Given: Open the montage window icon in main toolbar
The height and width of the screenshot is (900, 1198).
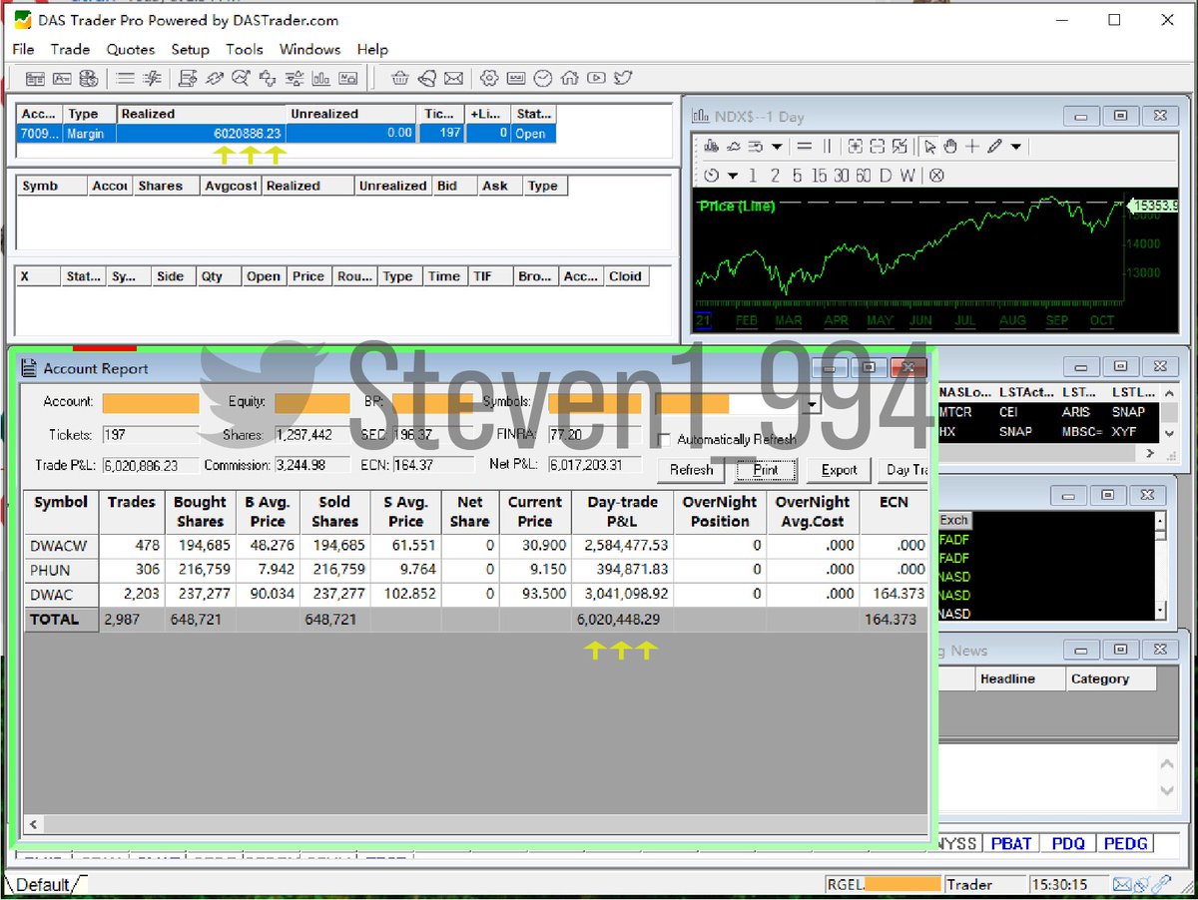Looking at the screenshot, I should pos(35,78).
